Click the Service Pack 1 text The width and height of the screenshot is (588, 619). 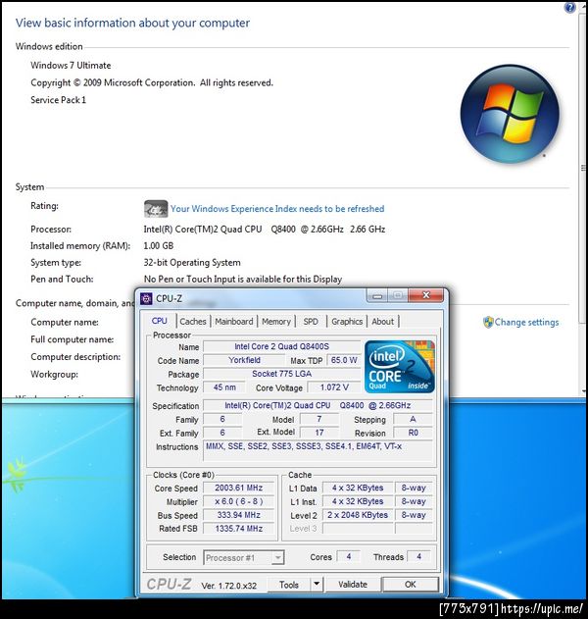pyautogui.click(x=58, y=100)
